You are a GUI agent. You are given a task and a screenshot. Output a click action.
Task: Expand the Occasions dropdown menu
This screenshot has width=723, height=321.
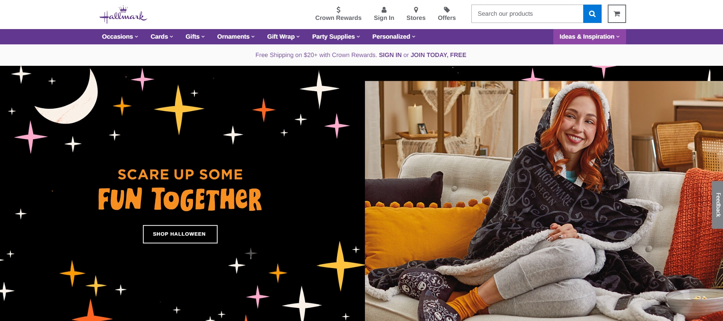point(120,37)
